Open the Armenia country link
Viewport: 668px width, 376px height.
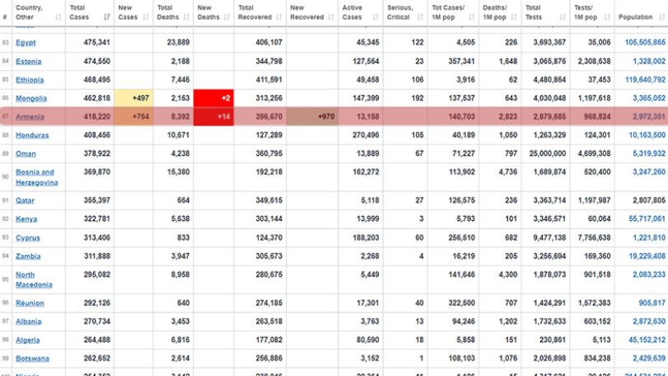(x=30, y=116)
